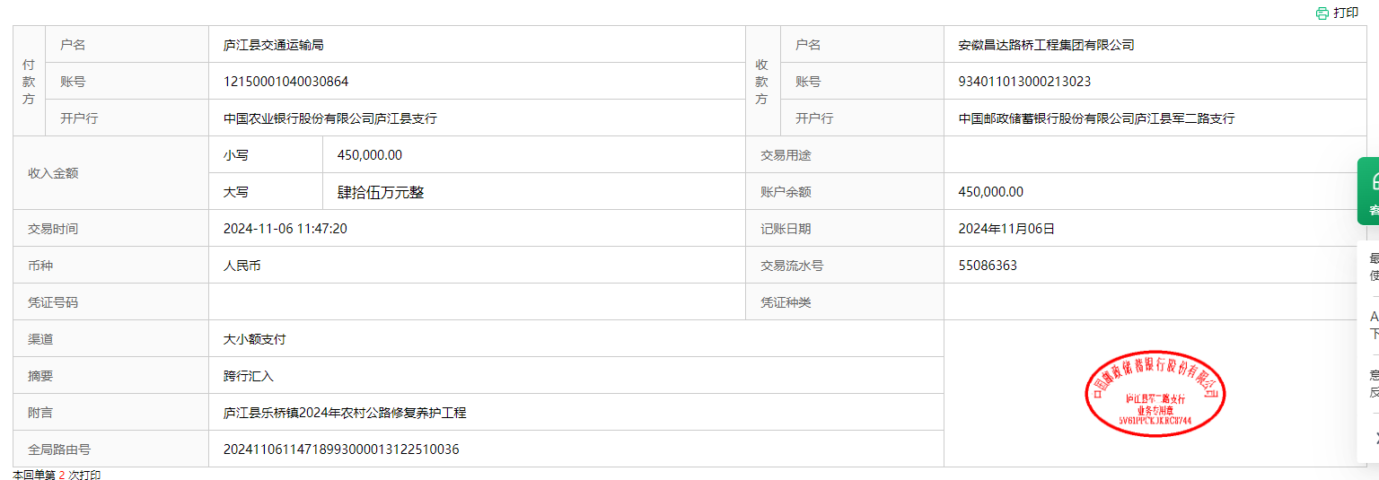The image size is (1379, 480).
Task: Click the transaction time 2024-11-06 11:47:20
Action: click(x=285, y=229)
